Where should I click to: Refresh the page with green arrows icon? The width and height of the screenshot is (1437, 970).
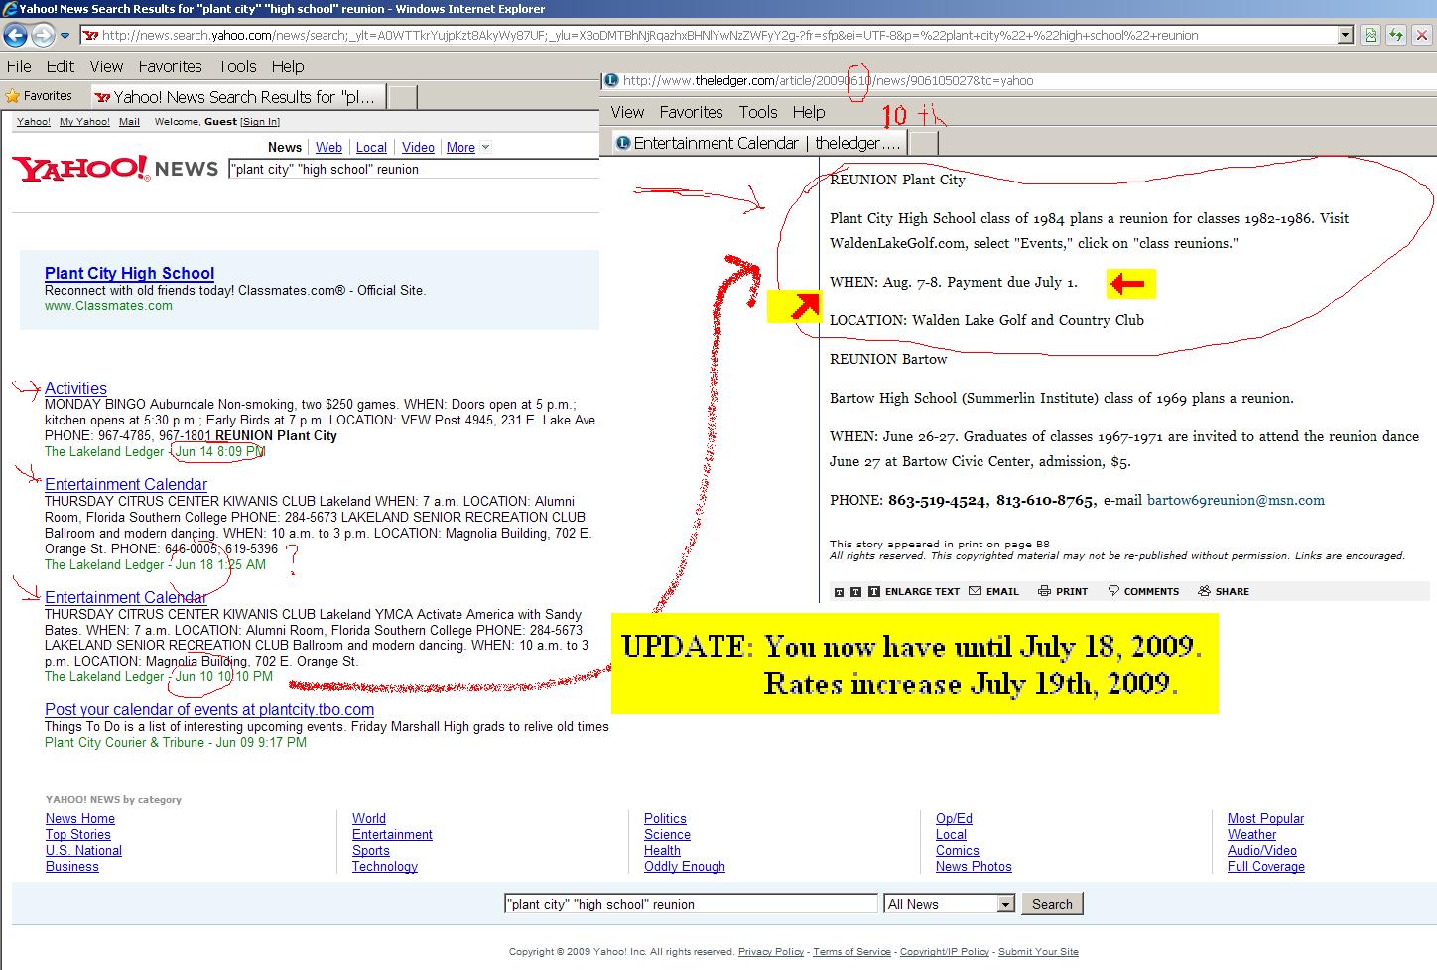tap(1396, 35)
